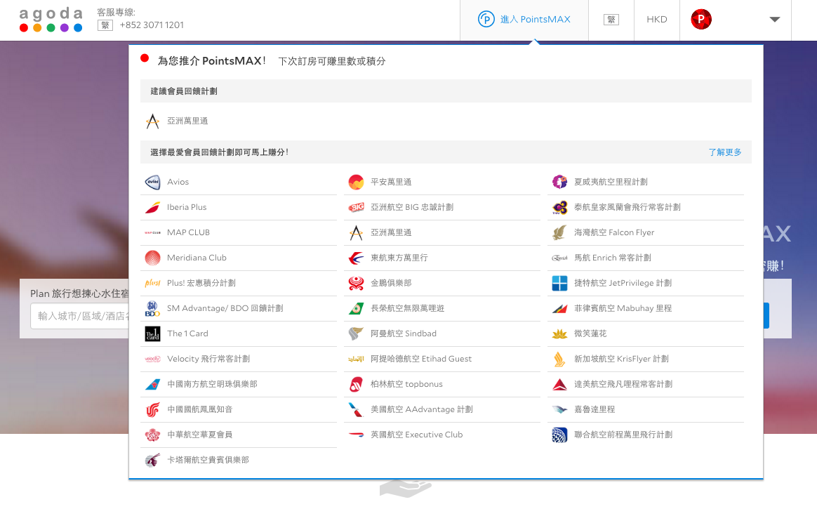Expand the account dropdown arrow

click(775, 19)
